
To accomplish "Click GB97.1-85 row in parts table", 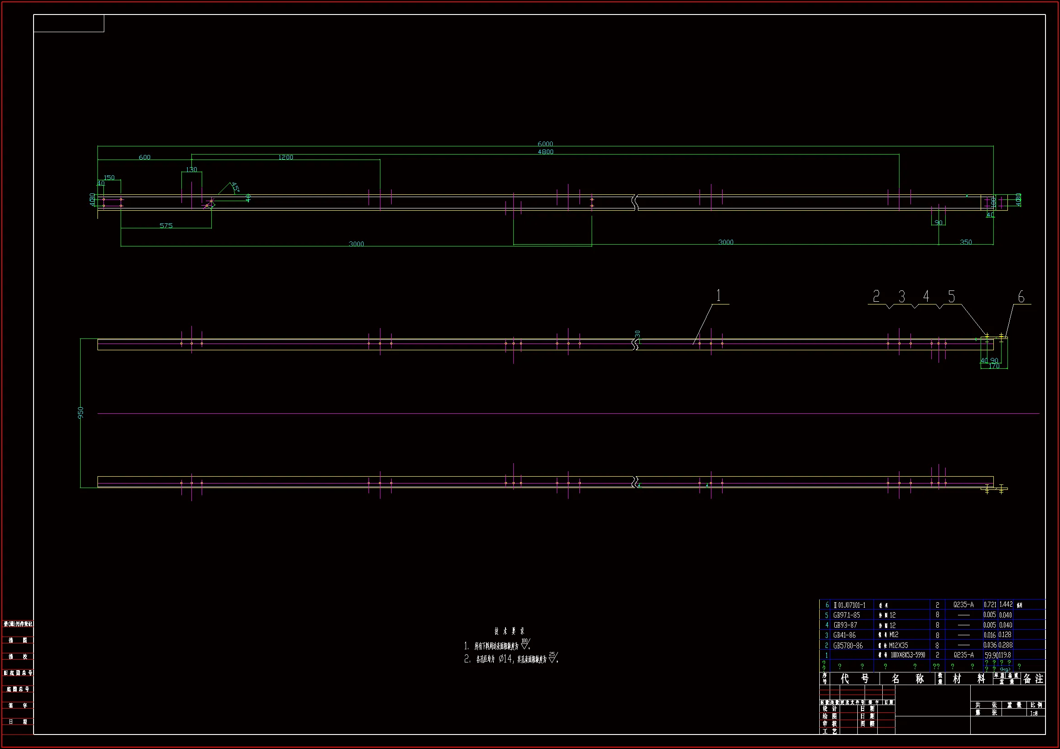I will click(846, 615).
